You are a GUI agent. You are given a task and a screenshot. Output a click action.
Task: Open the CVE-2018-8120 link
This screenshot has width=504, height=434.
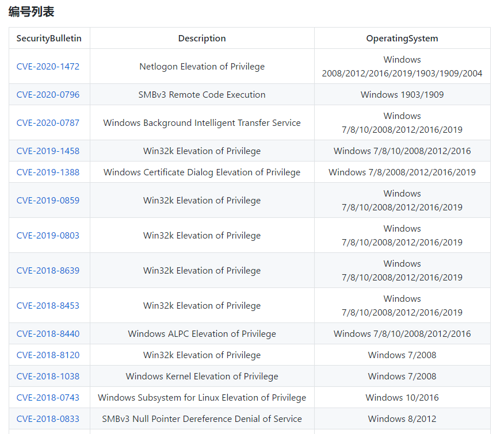48,355
